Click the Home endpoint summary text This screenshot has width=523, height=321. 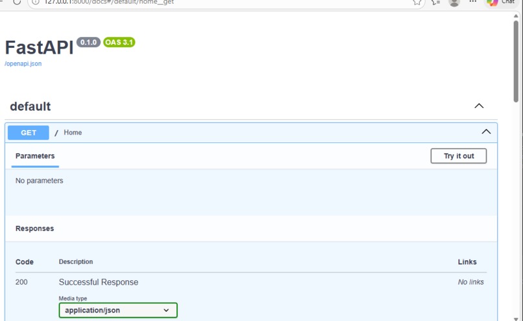coord(73,133)
